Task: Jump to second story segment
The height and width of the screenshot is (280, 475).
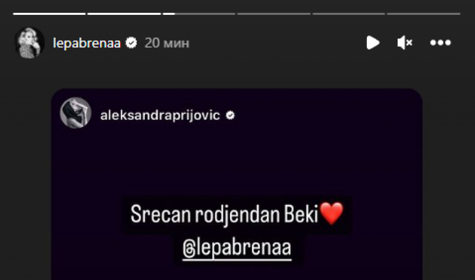Action: pos(124,13)
